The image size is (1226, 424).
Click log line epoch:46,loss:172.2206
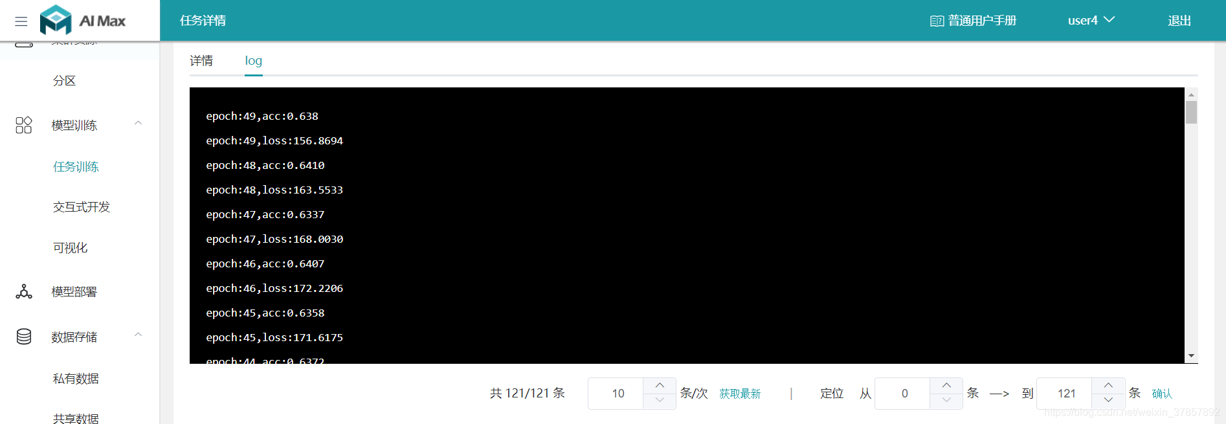click(274, 289)
